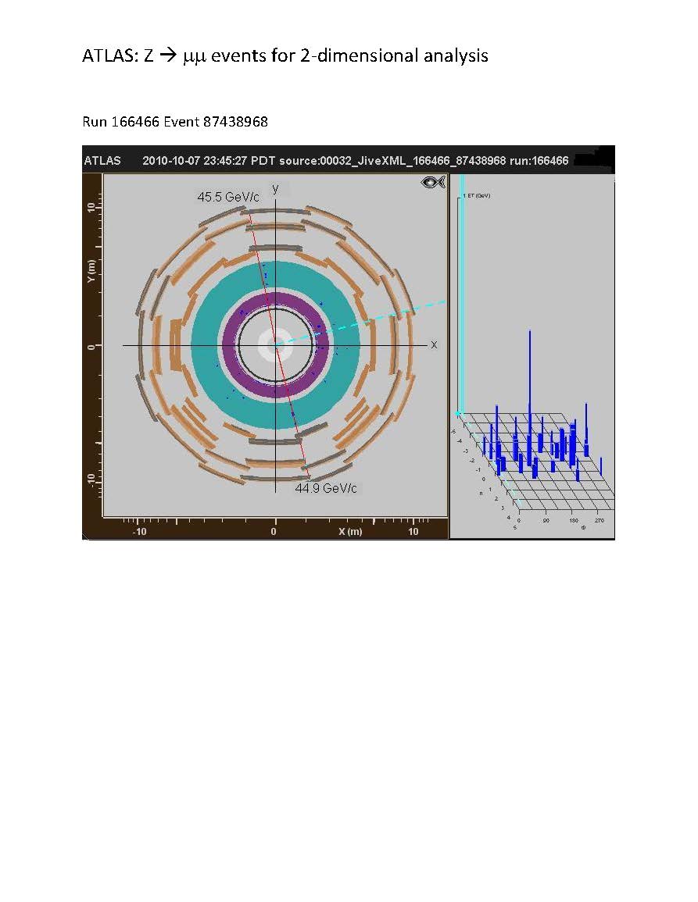
Task: Click the 'y' axis letter in event display
Action: click(x=275, y=188)
